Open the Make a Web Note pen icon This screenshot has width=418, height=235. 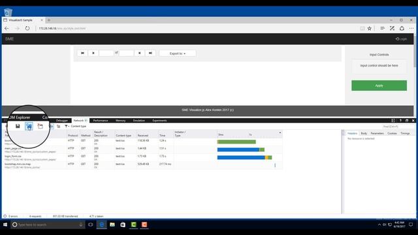tap(392, 28)
